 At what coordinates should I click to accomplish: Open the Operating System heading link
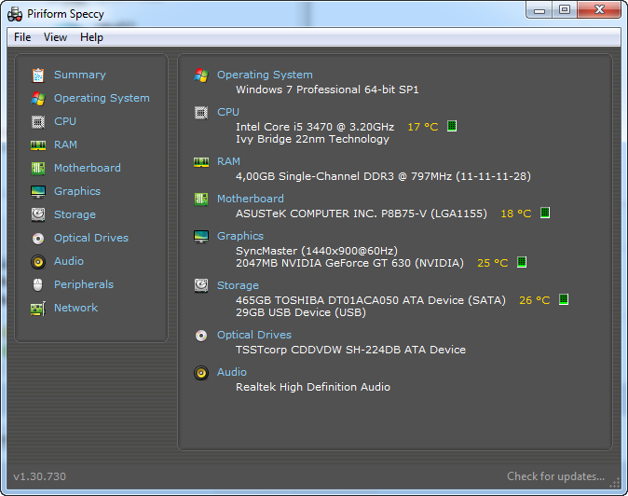tap(265, 75)
